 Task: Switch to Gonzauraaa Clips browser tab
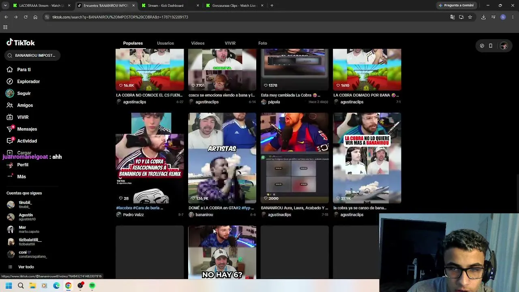tap(235, 6)
